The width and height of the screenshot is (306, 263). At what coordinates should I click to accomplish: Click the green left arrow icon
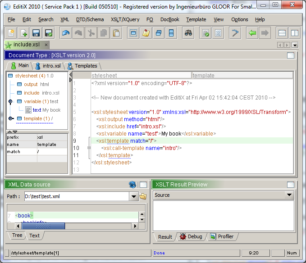tap(252, 33)
